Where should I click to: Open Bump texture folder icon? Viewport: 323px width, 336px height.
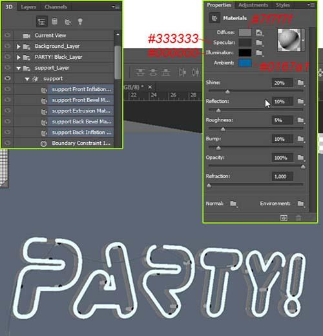click(x=301, y=139)
